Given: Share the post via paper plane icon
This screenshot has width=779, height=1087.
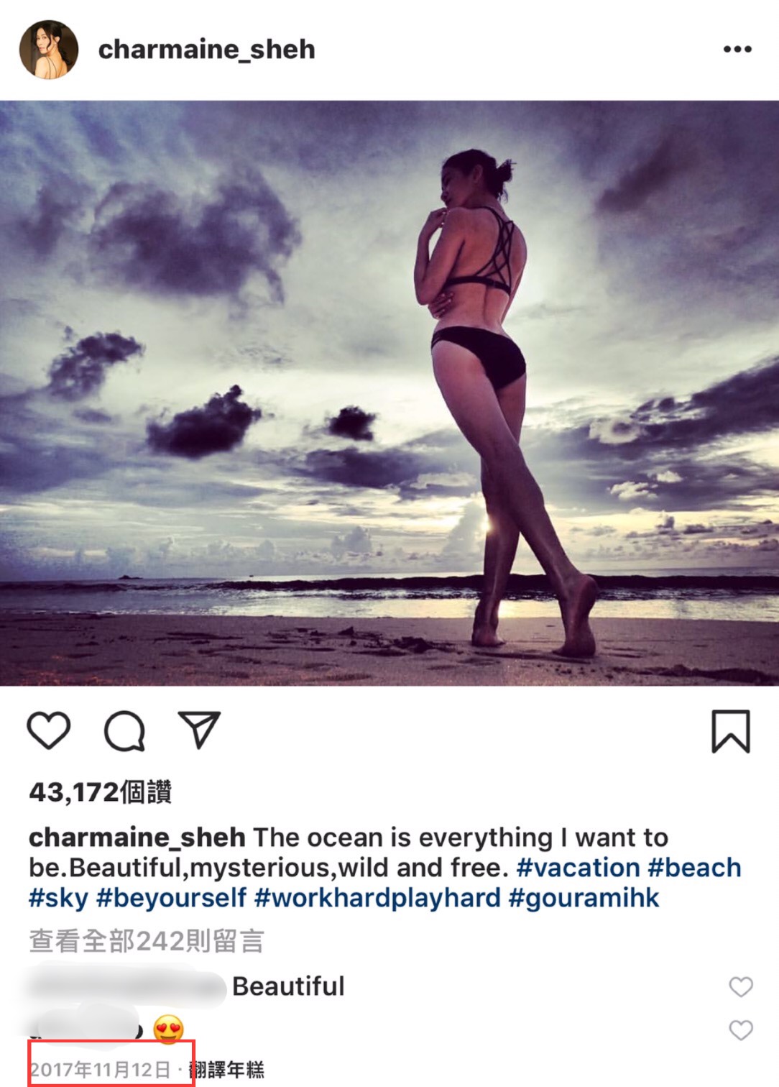Looking at the screenshot, I should click(199, 730).
